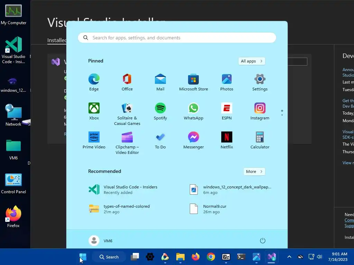Click the gear icon on taskbar
Viewport: 354px width, 265px height.
click(x=150, y=257)
